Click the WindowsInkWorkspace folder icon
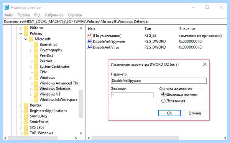230x143 pixels. click(36, 100)
